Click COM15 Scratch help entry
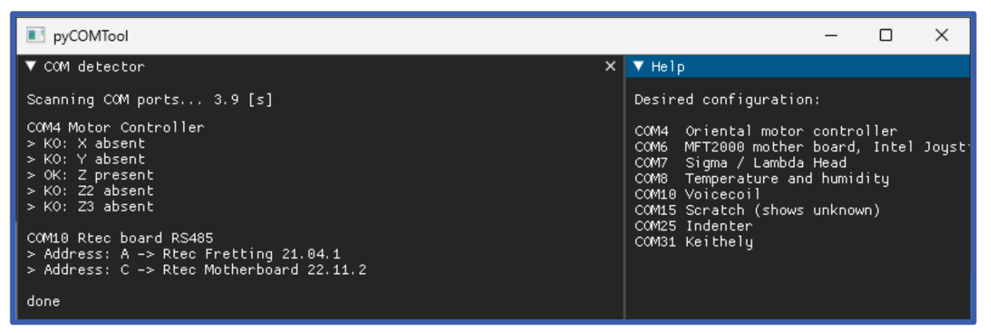Image resolution: width=991 pixels, height=333 pixels. pos(757,210)
